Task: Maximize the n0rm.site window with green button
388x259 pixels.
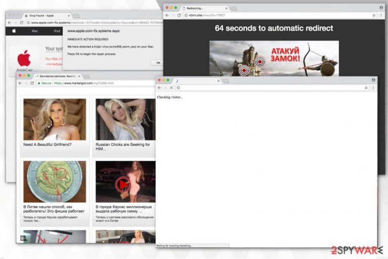Action: point(176,8)
